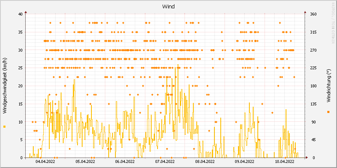This screenshot has width=337, height=168.
Task: Click the 35 value on left axis
Action: point(20,32)
